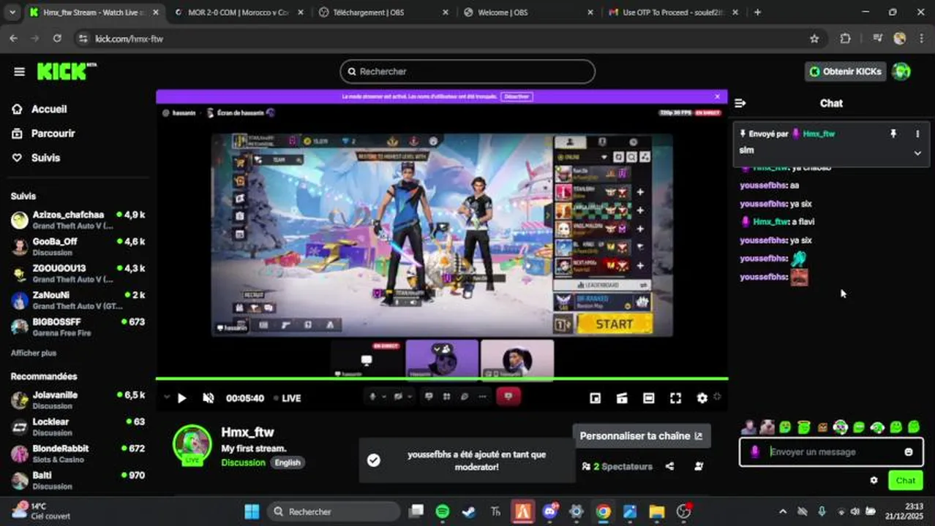Open the pinned message options menu
935x526 pixels.
click(x=917, y=134)
